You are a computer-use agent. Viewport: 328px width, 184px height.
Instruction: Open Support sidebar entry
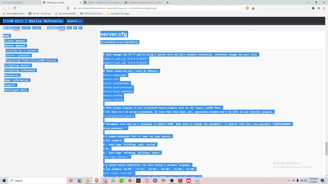[10, 85]
